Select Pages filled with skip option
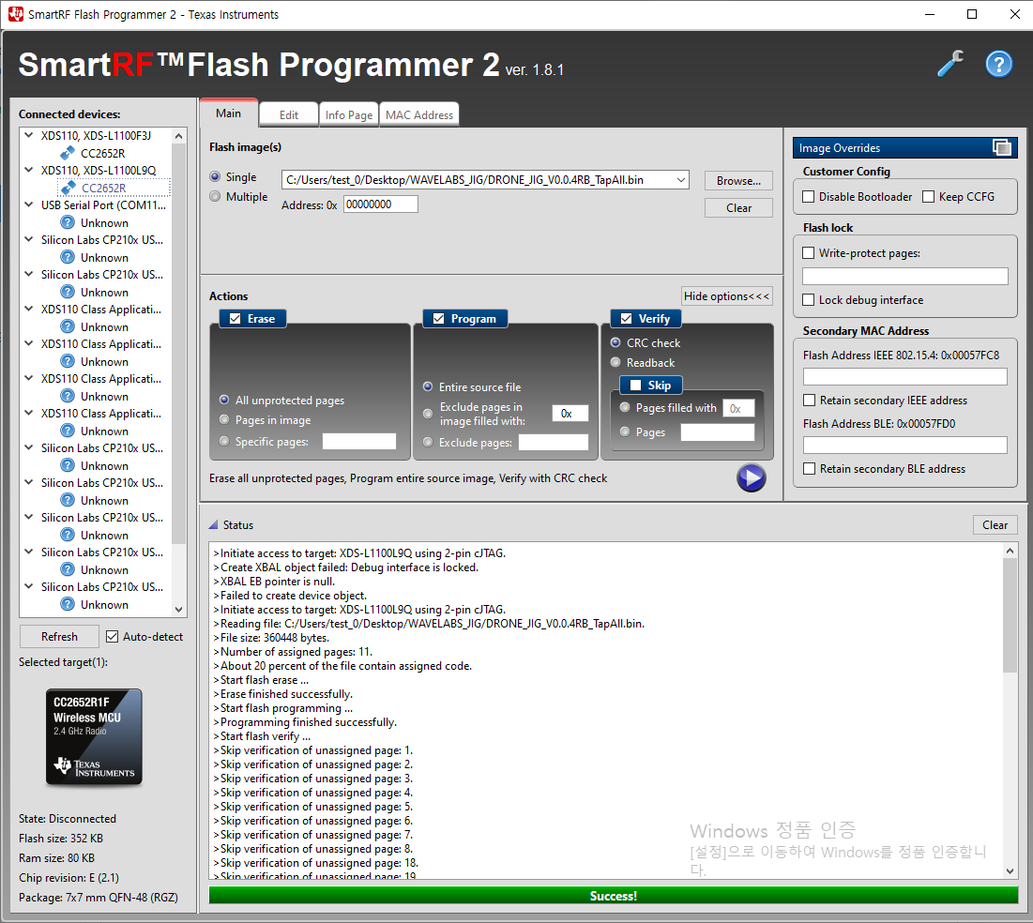Screen dimensions: 1033x923 coord(625,408)
